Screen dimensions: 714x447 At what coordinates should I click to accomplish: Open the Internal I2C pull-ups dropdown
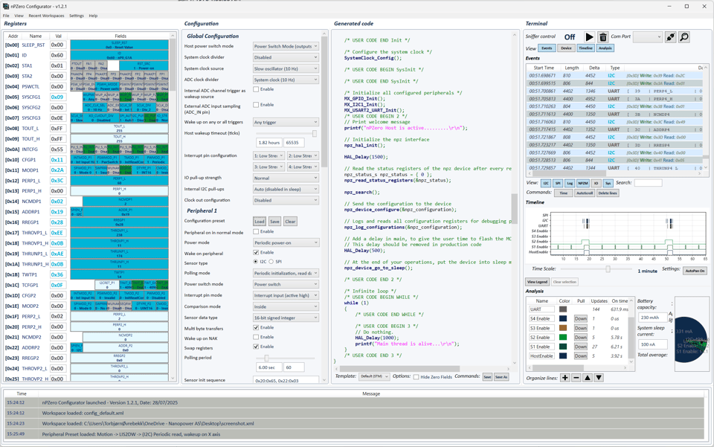[x=286, y=189]
